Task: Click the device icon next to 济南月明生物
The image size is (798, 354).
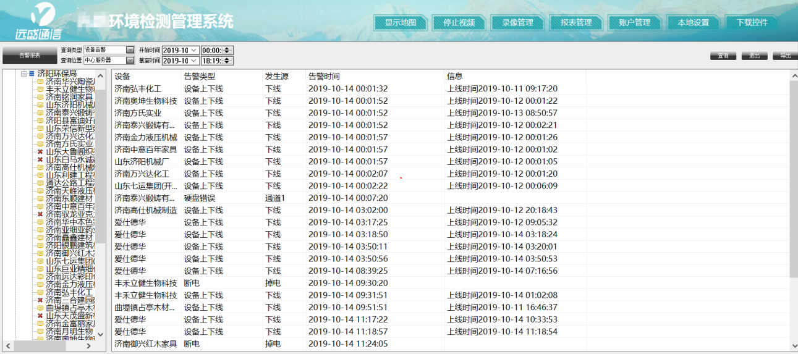Action: (40, 332)
